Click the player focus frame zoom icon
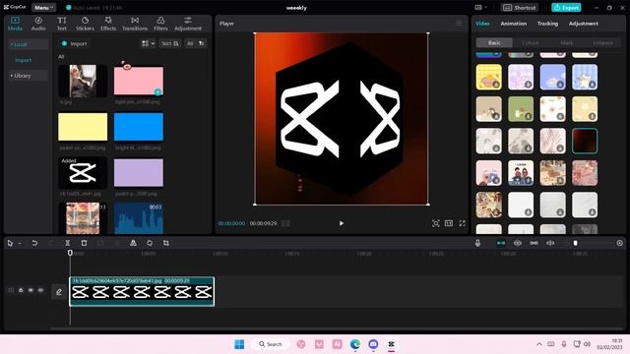 point(435,223)
